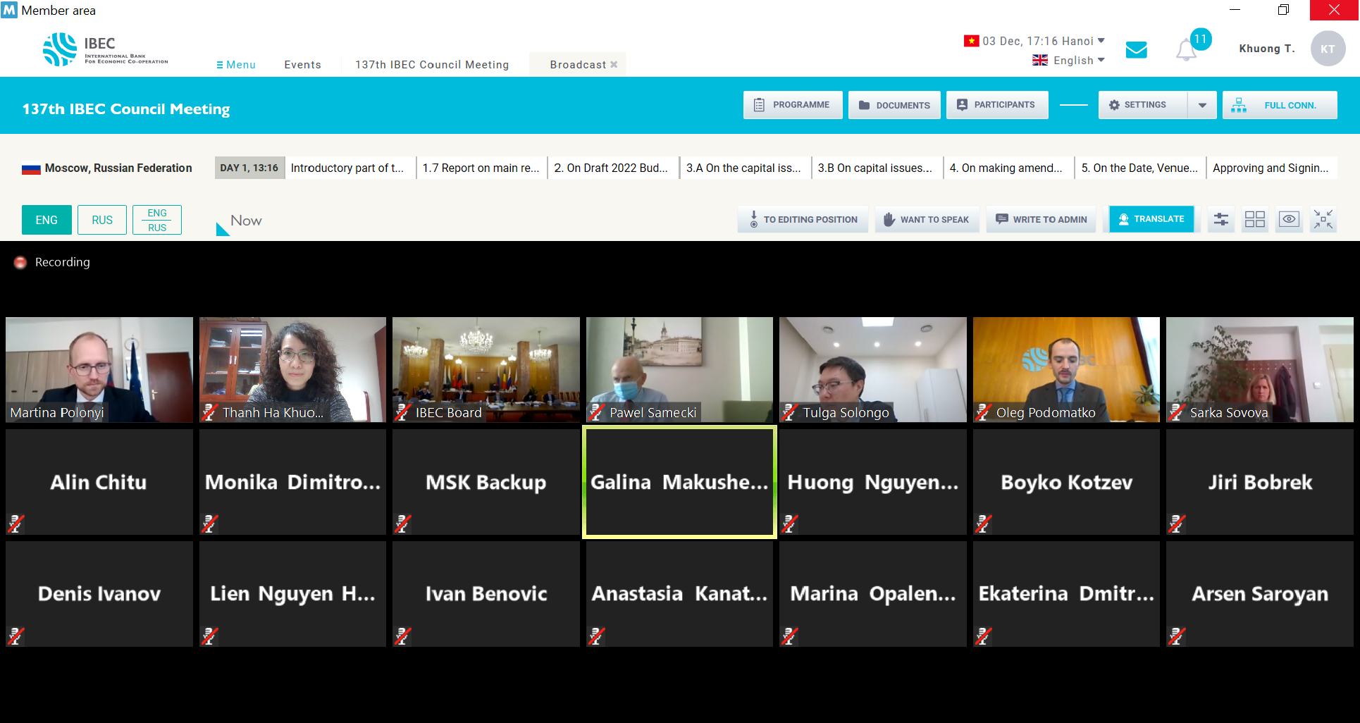
Task: Select the ENG/RUS dual language option
Action: pos(157,220)
